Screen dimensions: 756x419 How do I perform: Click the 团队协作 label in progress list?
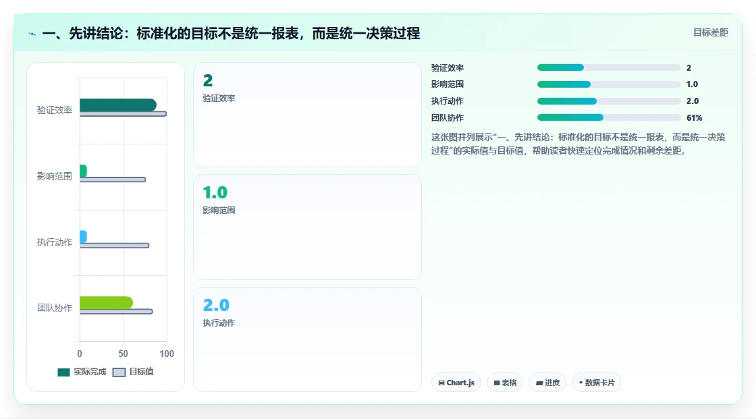pyautogui.click(x=448, y=117)
